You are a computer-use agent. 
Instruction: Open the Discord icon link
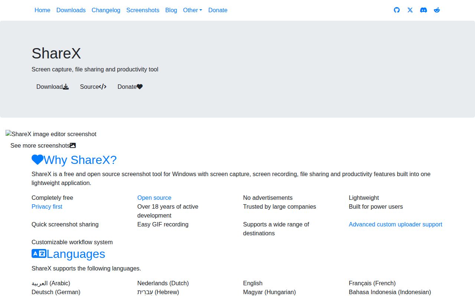pos(423,10)
